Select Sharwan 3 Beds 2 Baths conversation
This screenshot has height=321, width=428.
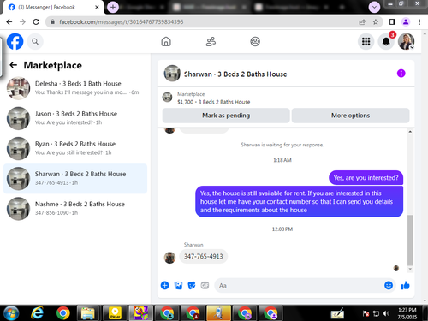point(75,178)
